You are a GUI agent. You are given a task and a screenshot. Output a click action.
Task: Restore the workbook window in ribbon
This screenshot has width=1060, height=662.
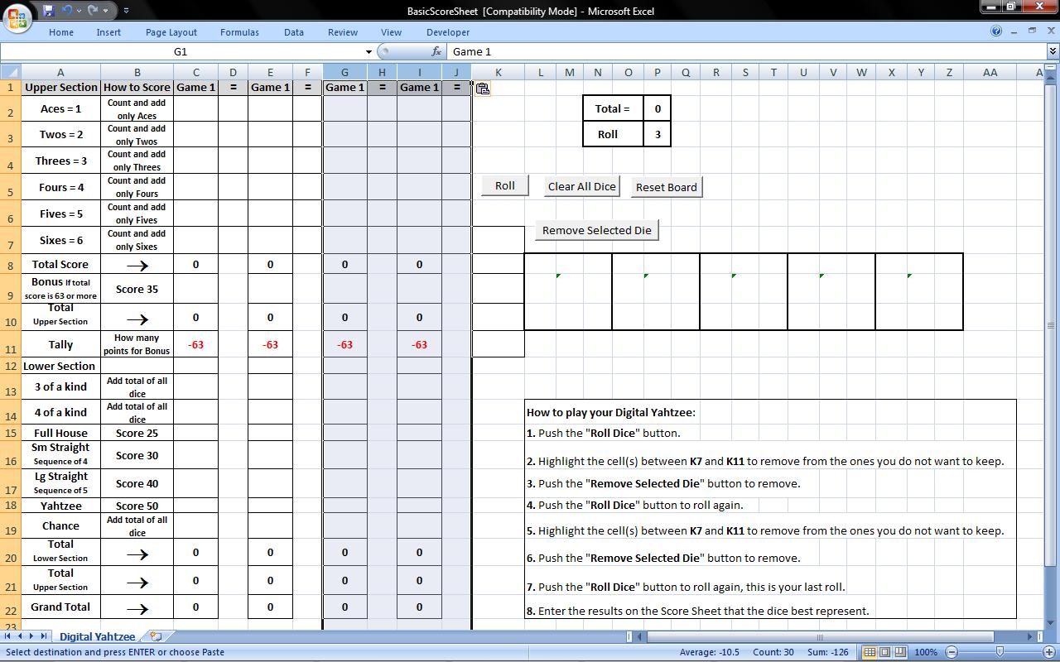click(x=1032, y=31)
